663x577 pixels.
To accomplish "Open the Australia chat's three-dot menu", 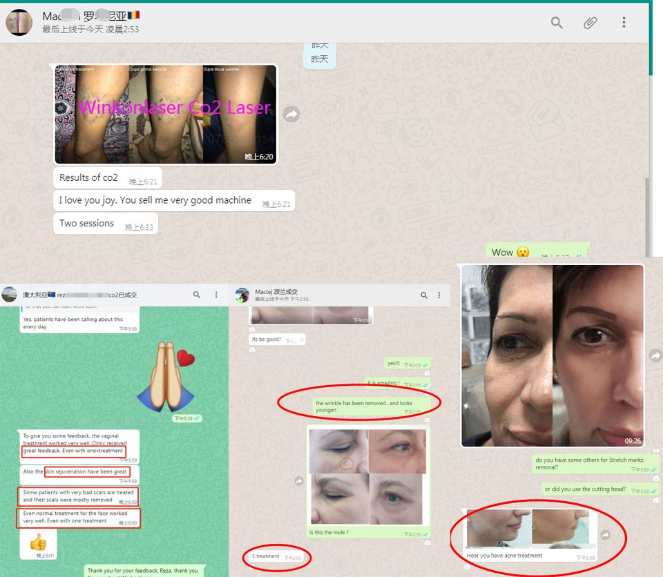I will 216,295.
